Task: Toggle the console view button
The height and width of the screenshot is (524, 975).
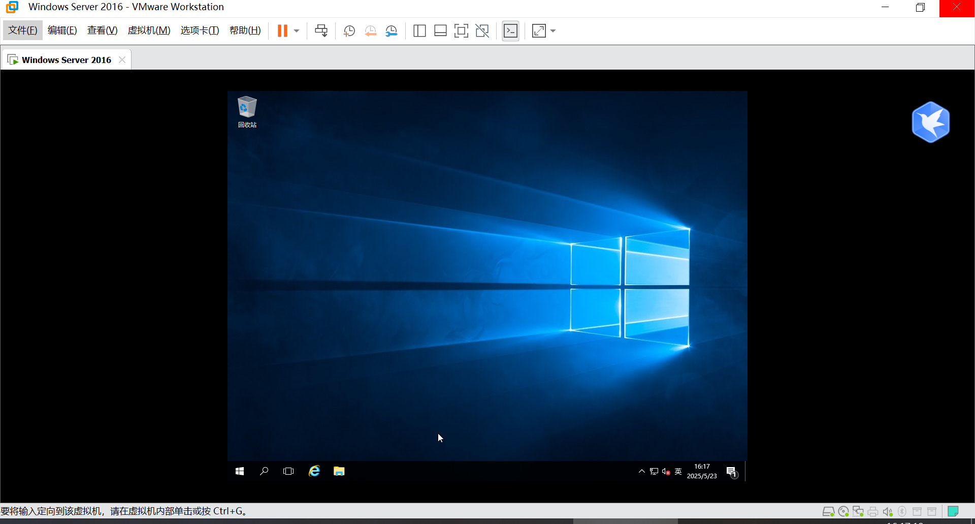Action: 510,31
